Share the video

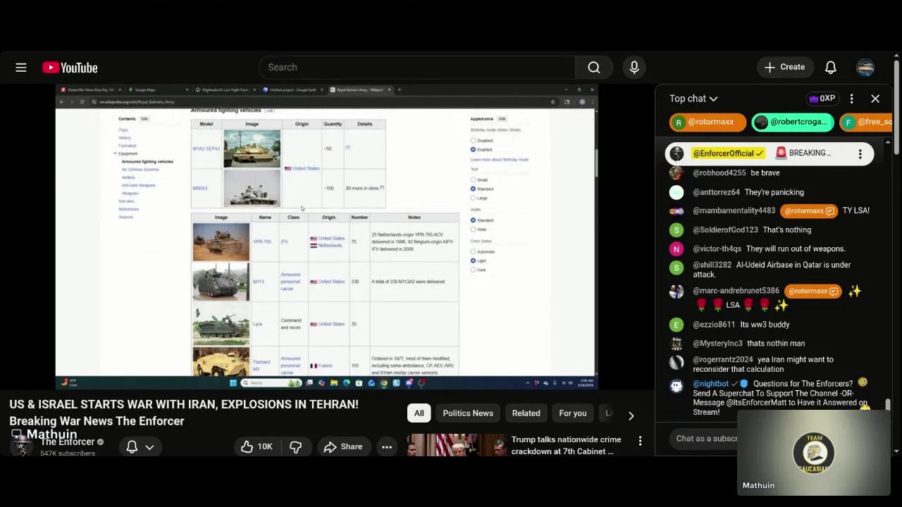342,446
